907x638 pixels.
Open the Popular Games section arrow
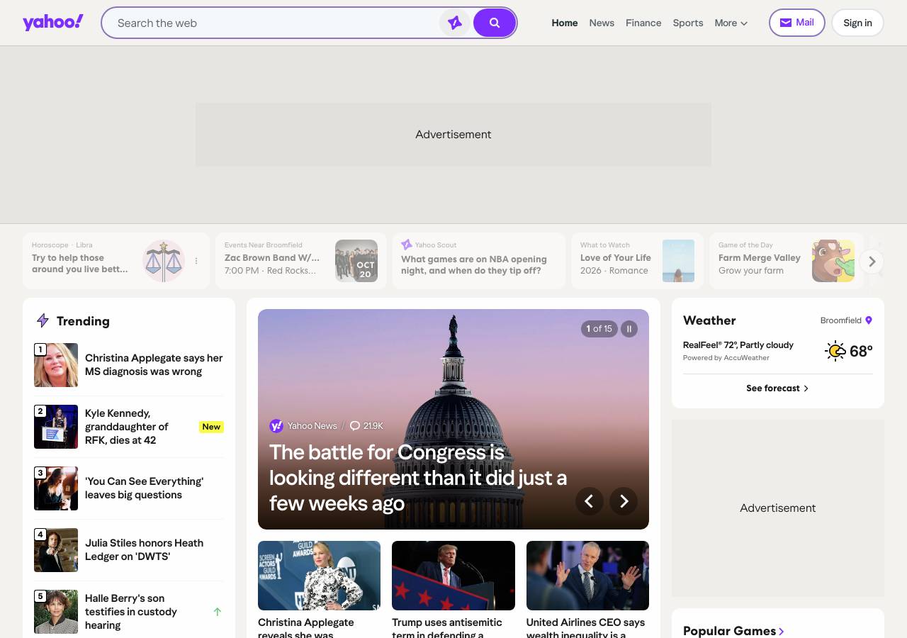point(782,631)
